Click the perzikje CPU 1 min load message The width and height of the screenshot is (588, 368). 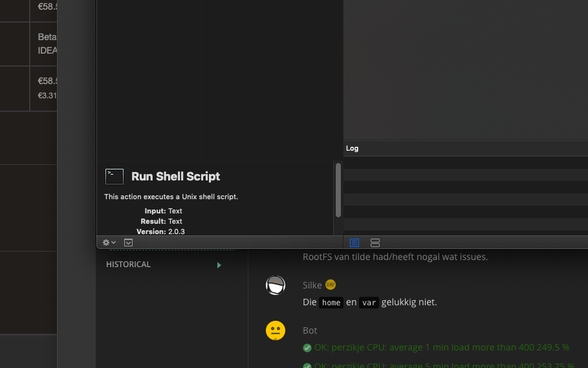click(441, 347)
